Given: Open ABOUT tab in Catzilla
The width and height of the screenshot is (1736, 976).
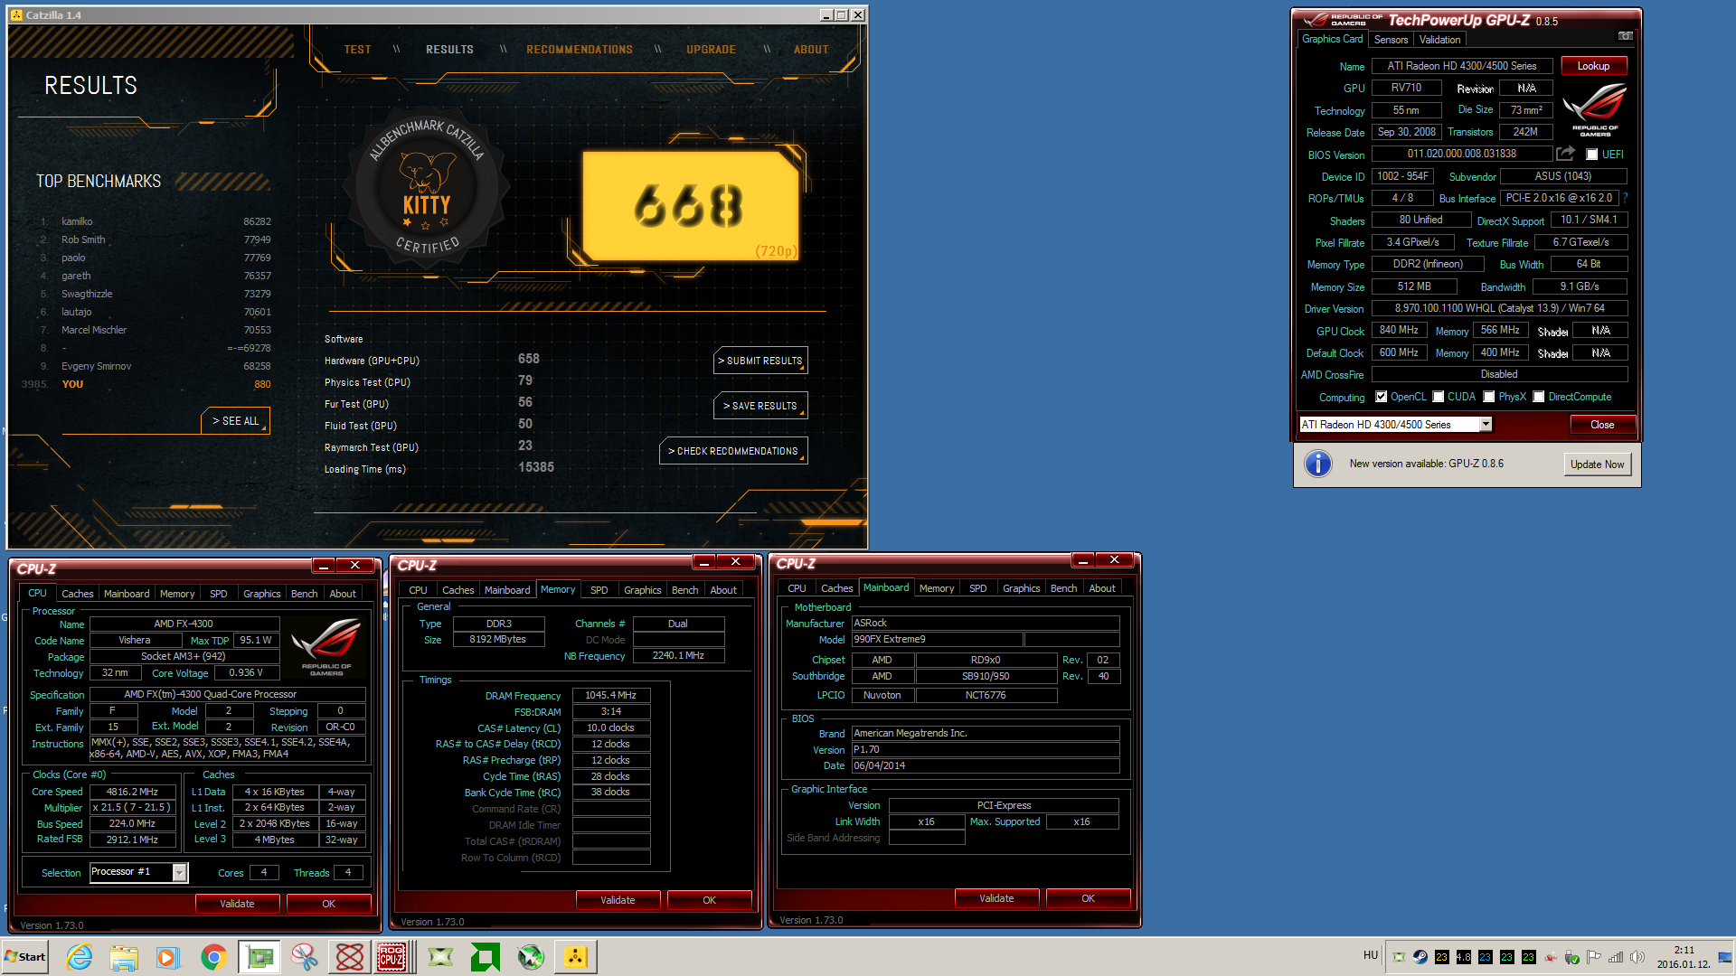Looking at the screenshot, I should [x=811, y=50].
